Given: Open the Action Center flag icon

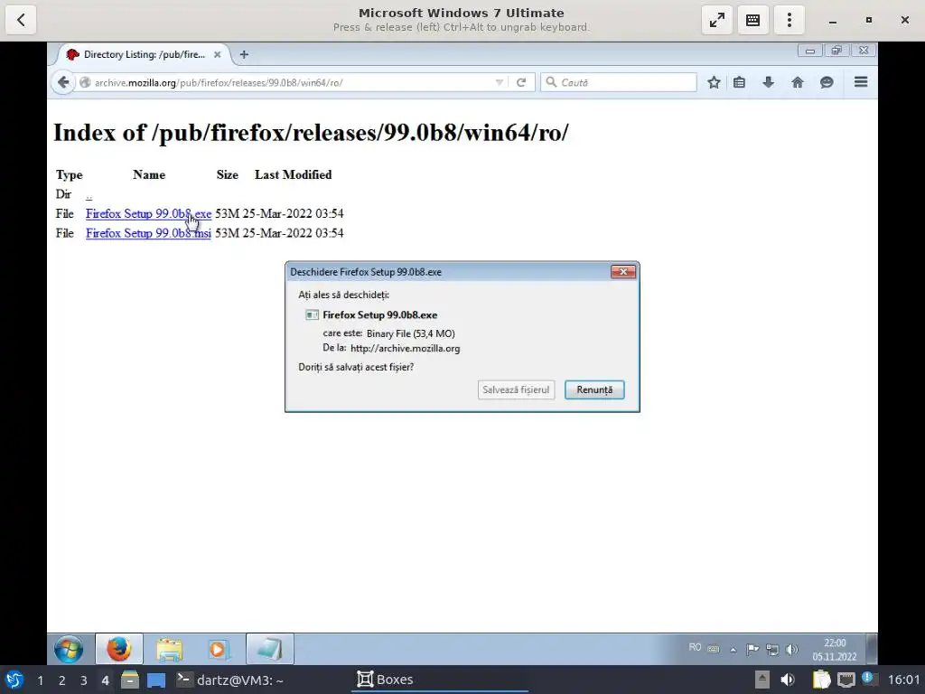Looking at the screenshot, I should pyautogui.click(x=752, y=650).
